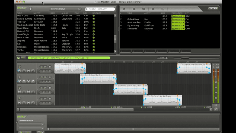Expand the first Master Output dropdown
The image size is (236, 133).
click(31, 124)
